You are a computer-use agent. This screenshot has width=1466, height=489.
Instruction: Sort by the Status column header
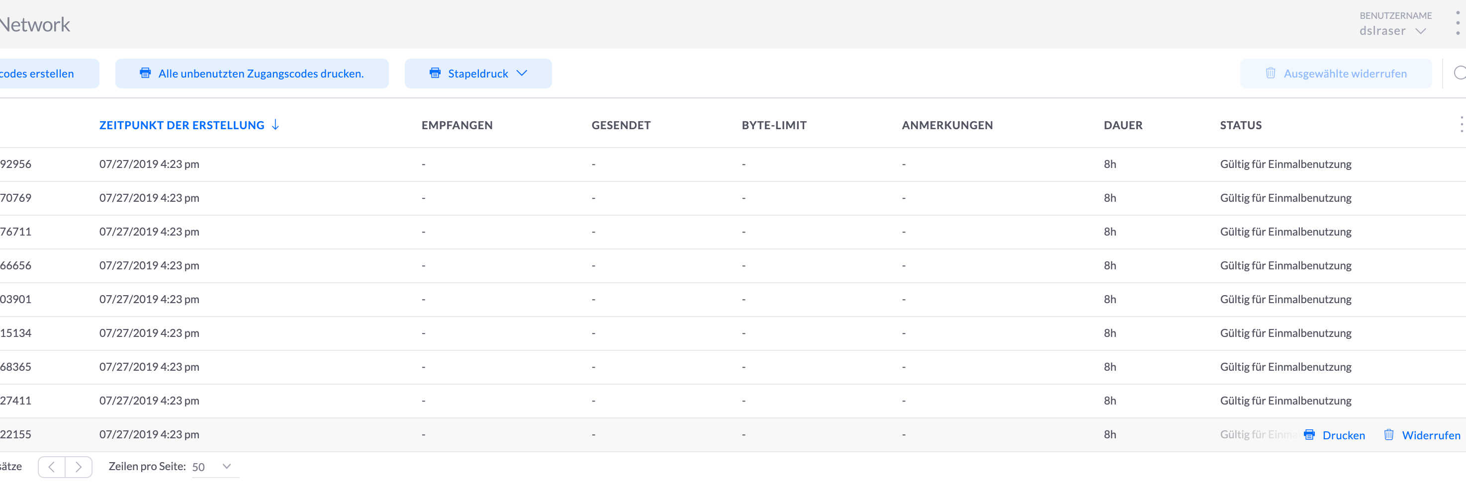(1241, 125)
